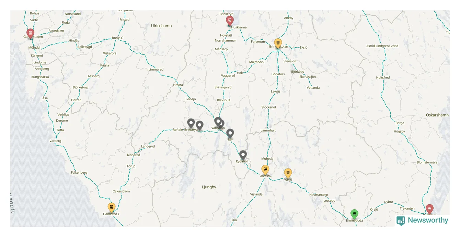The image size is (460, 237).
Task: Click the green train marker at Emmaboda
Action: 354,214
